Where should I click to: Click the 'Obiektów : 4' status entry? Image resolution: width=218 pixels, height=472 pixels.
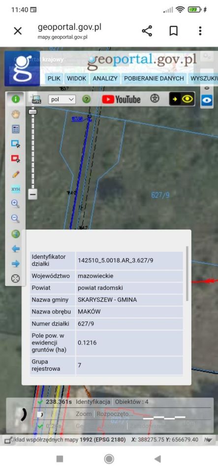click(x=132, y=402)
